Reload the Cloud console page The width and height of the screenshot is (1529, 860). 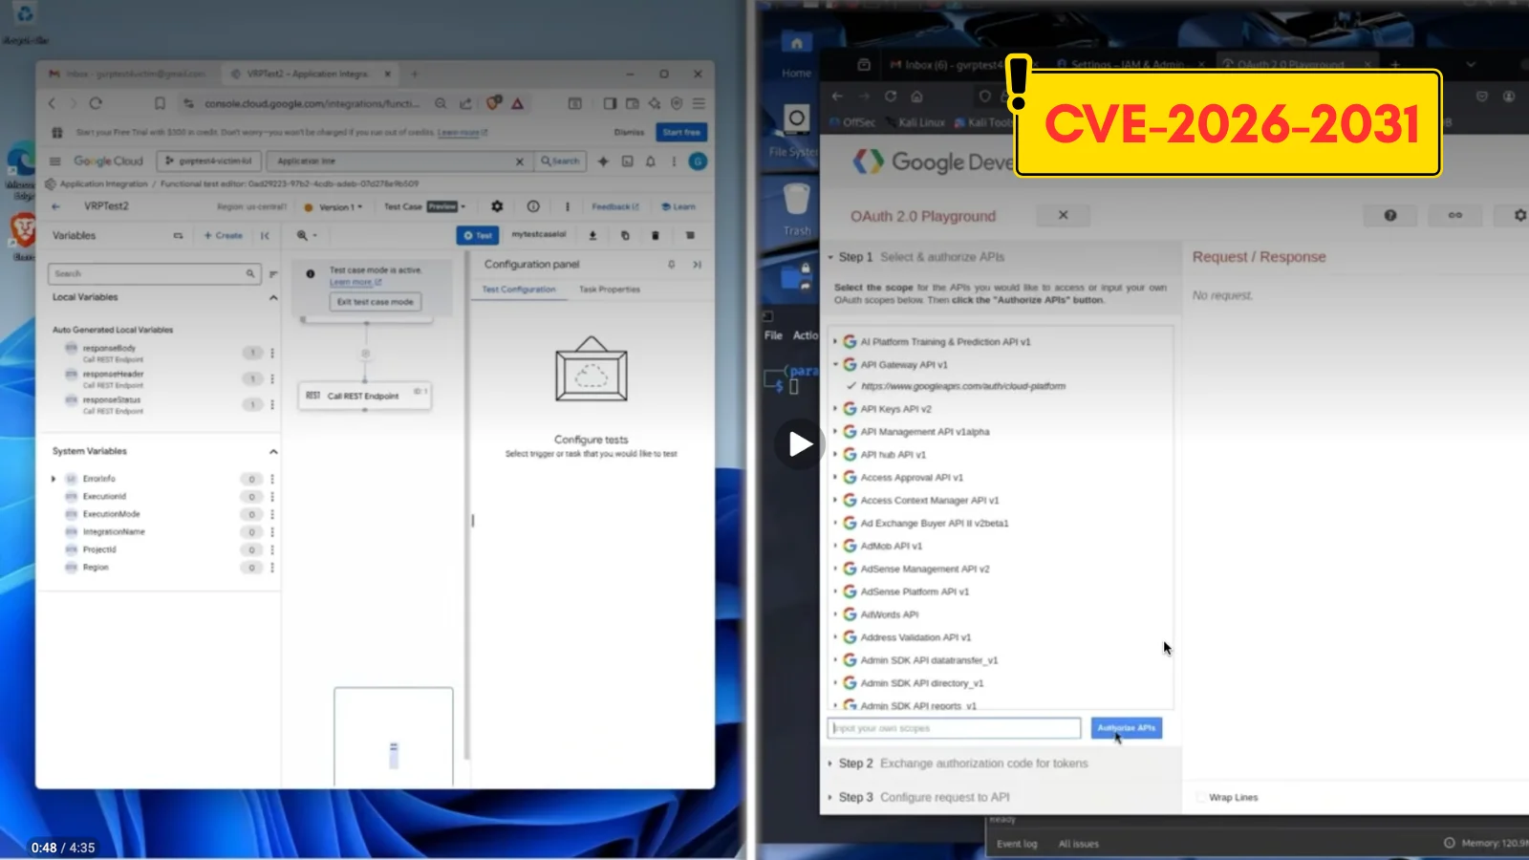point(96,103)
